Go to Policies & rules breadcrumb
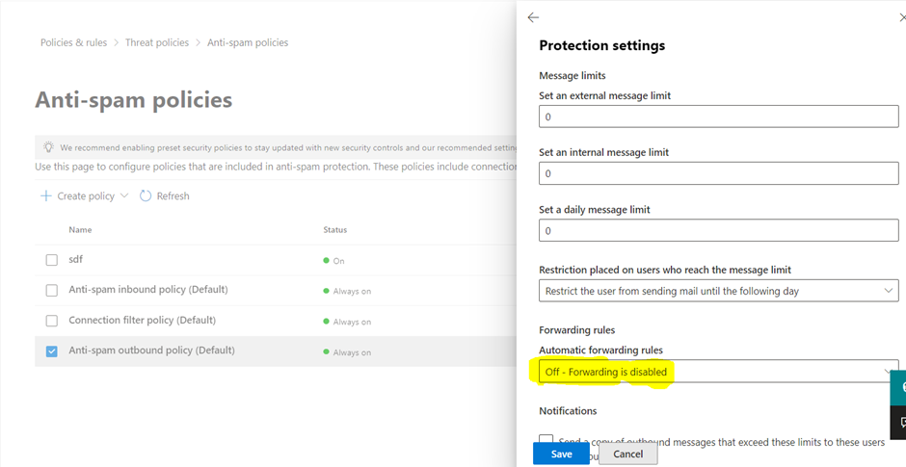This screenshot has height=467, width=906. coord(73,42)
